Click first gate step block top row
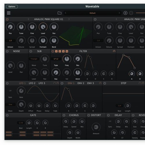 9,132
